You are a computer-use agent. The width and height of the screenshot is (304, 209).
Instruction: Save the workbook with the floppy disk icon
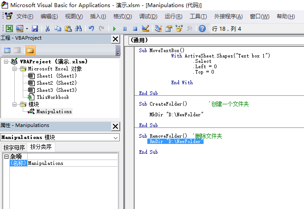35,29
